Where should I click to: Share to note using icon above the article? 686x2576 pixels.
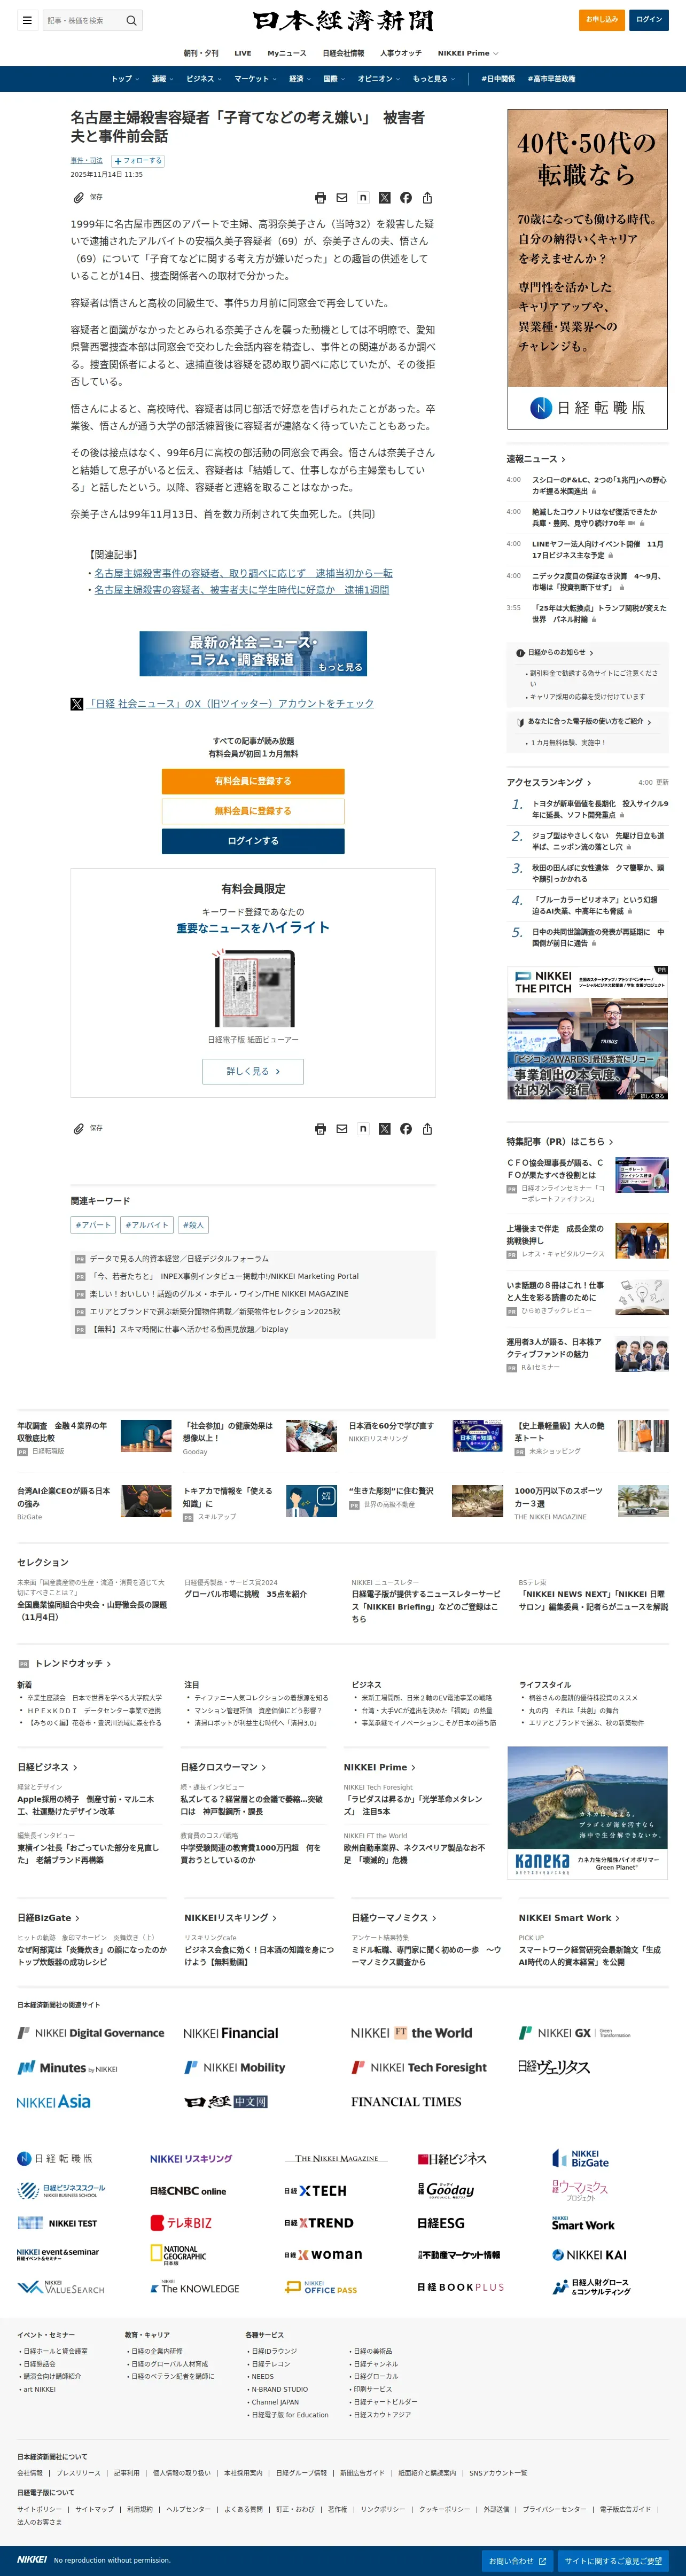click(x=363, y=198)
